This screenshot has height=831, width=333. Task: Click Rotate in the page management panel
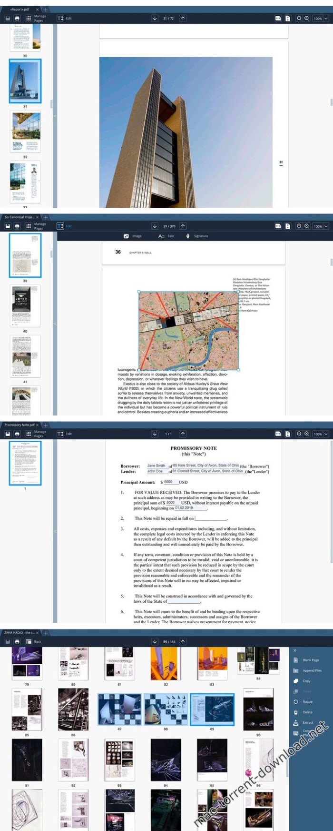click(307, 702)
